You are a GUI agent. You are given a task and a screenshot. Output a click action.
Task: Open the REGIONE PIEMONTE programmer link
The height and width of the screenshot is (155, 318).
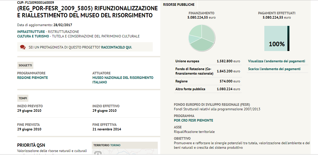(33, 78)
